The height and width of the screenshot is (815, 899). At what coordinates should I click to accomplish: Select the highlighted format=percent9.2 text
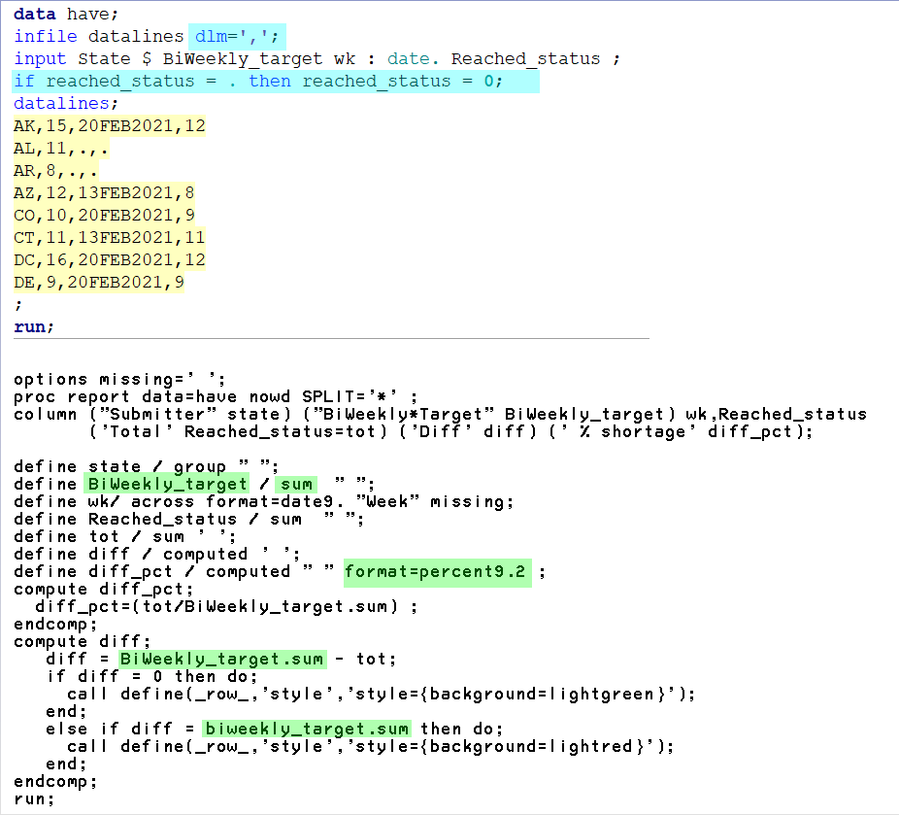coord(437,572)
